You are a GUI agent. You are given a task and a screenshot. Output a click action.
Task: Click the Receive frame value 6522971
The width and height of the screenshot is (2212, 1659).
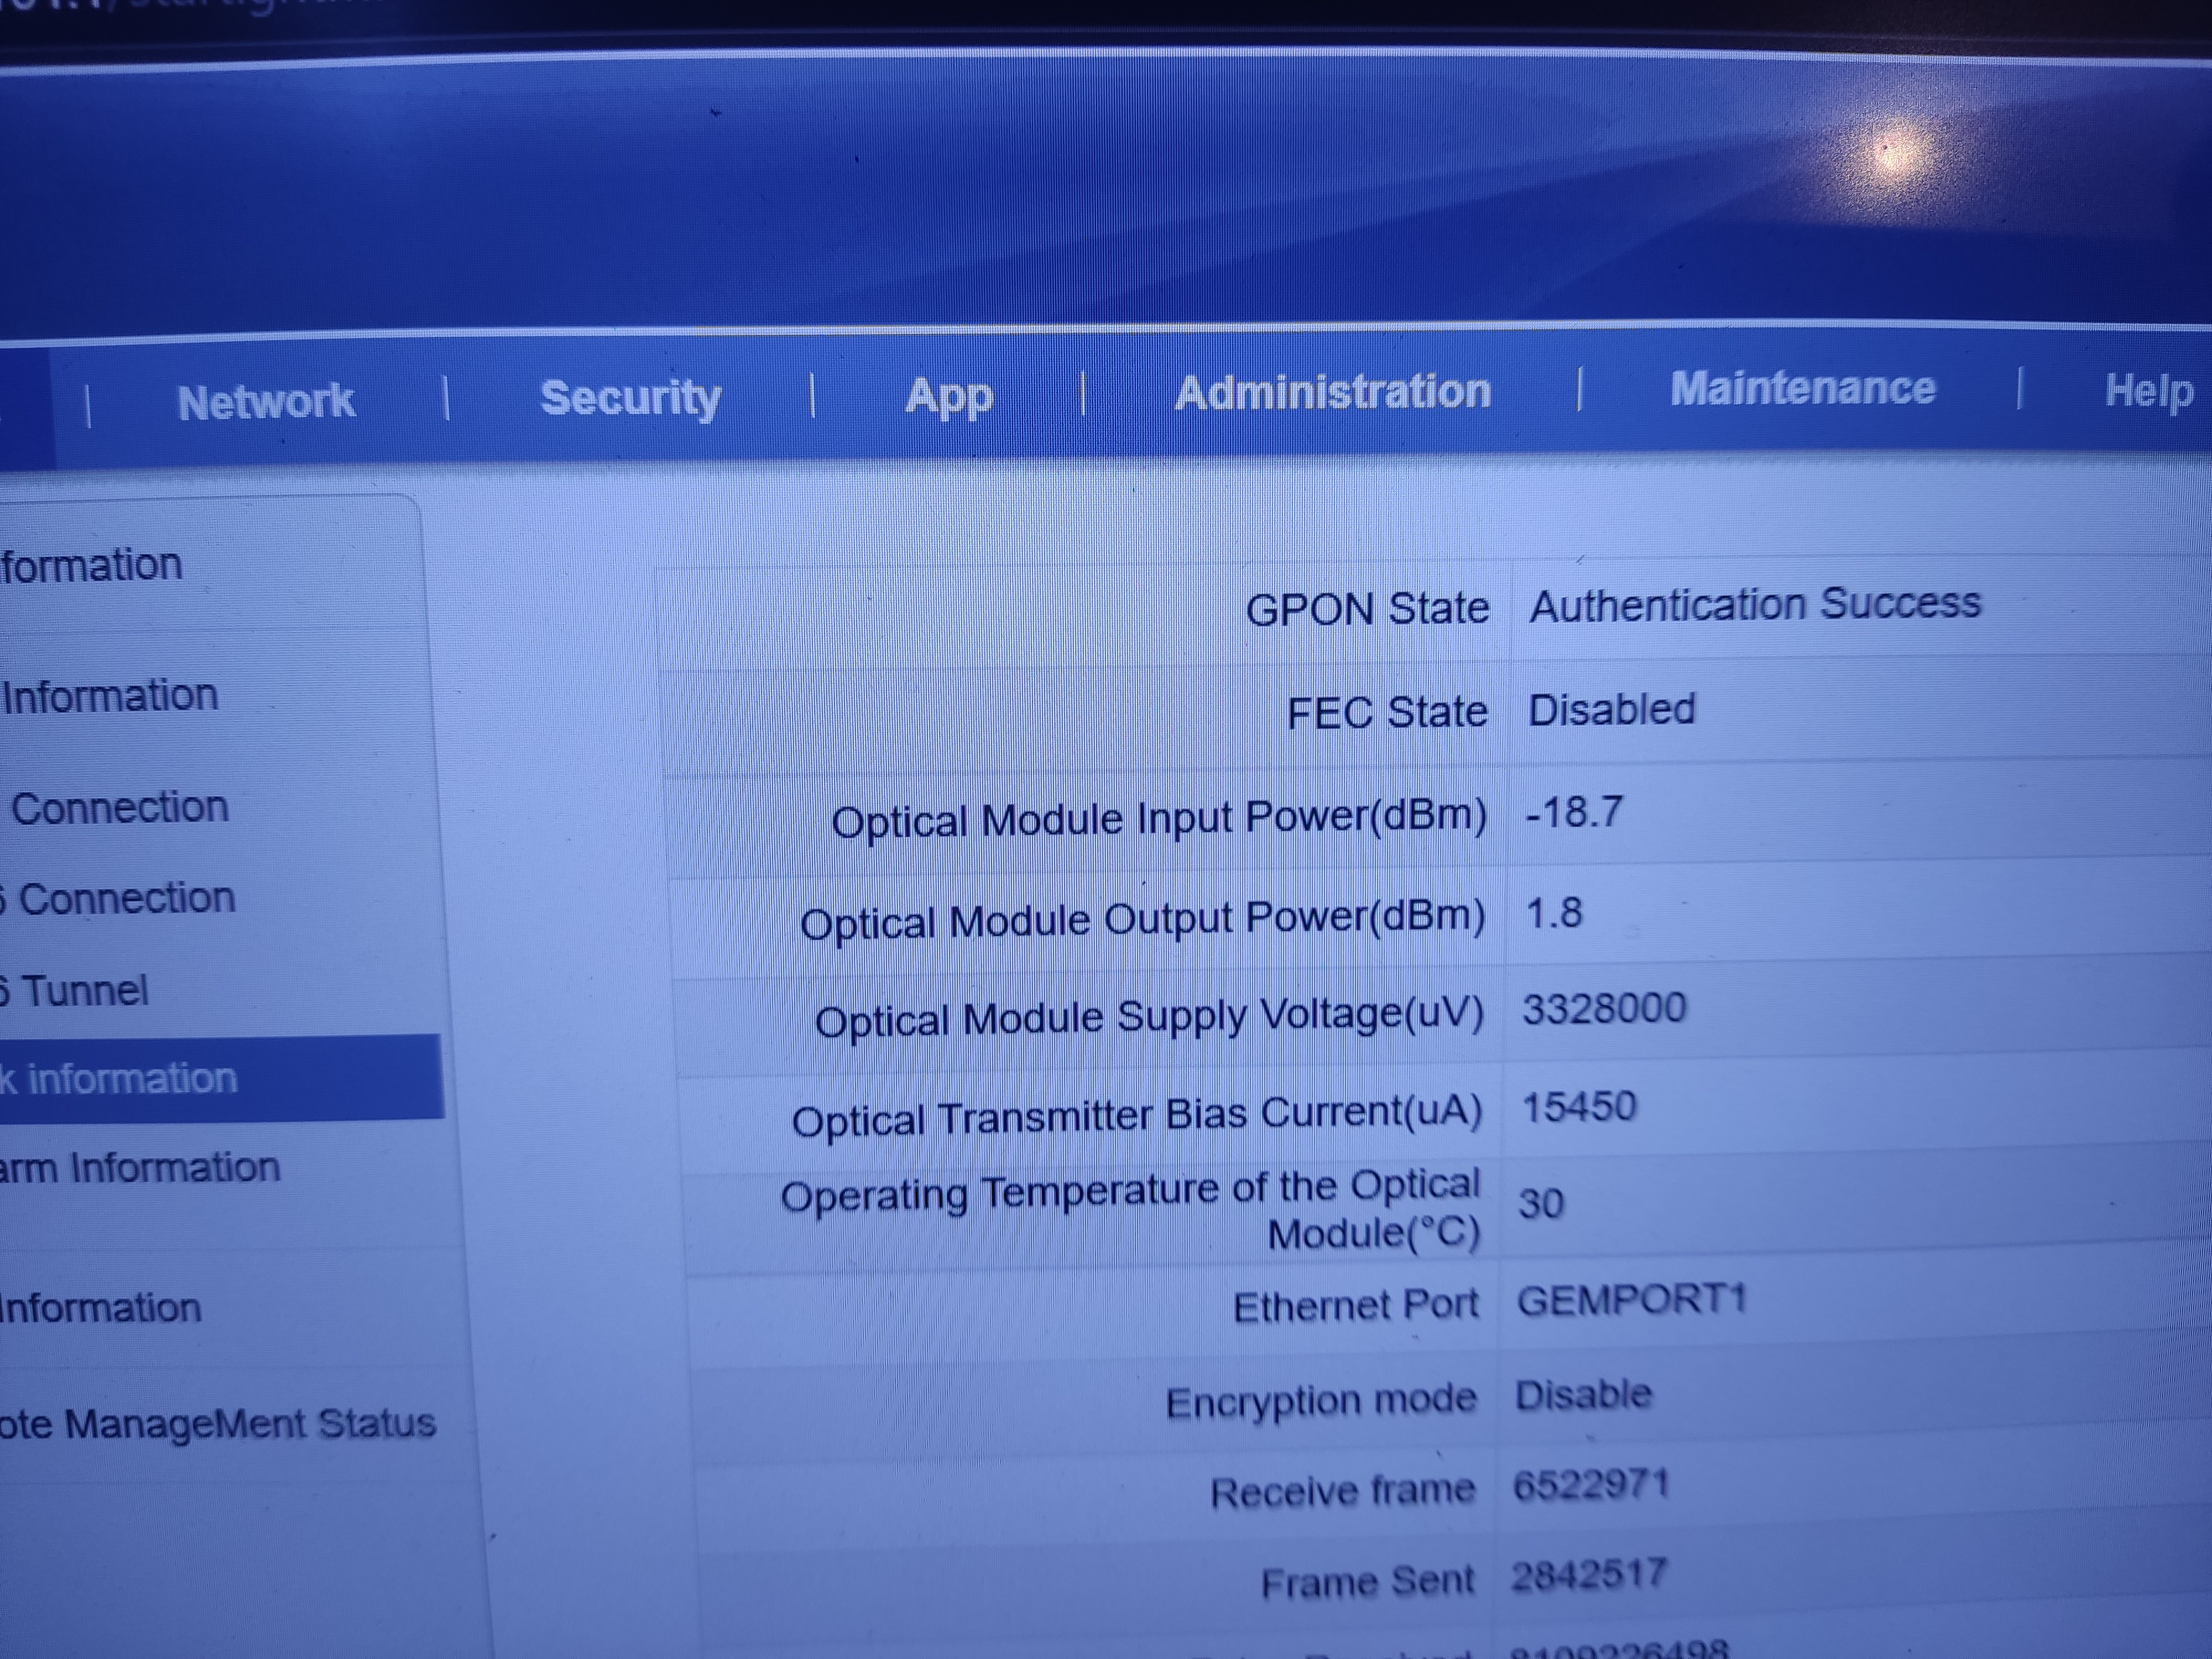(x=1591, y=1485)
